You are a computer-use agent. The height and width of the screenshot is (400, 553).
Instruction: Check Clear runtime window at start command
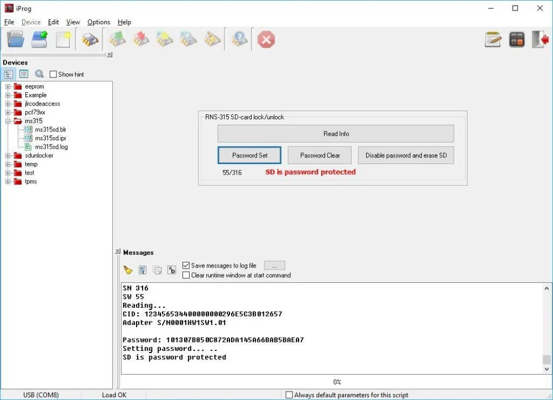coord(186,275)
